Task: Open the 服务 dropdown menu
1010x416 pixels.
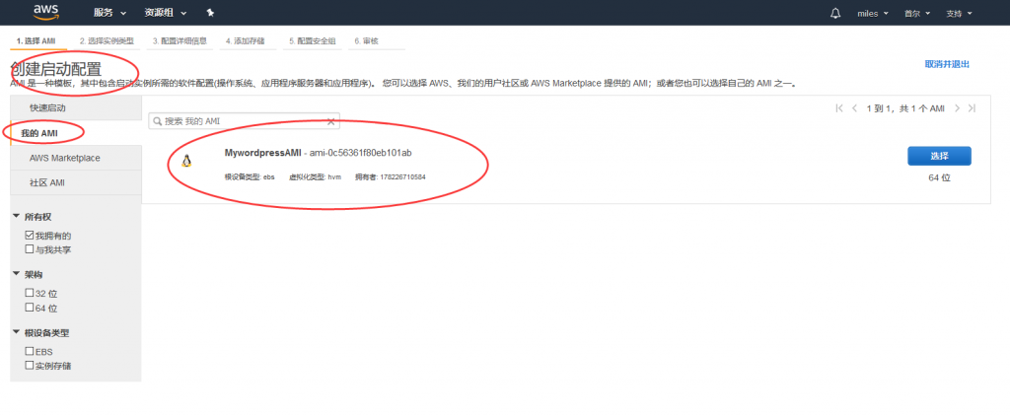Action: click(109, 13)
